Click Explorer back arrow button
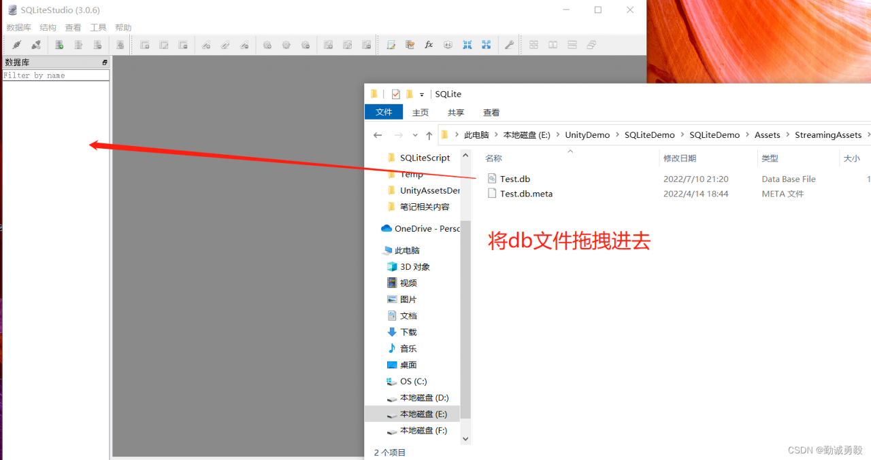 click(378, 135)
